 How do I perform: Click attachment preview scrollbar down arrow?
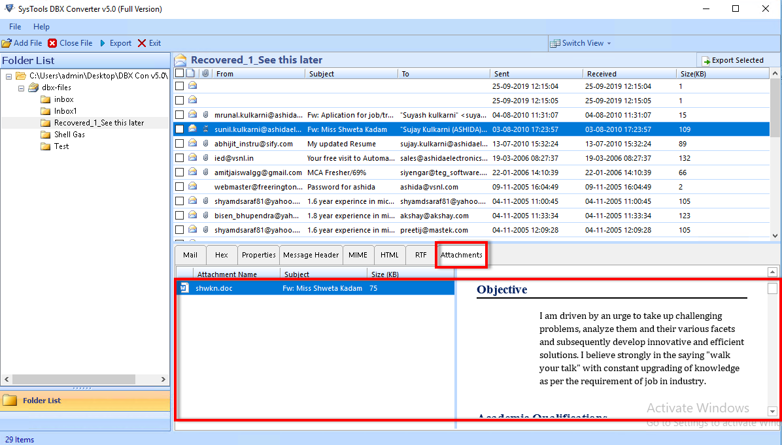772,412
